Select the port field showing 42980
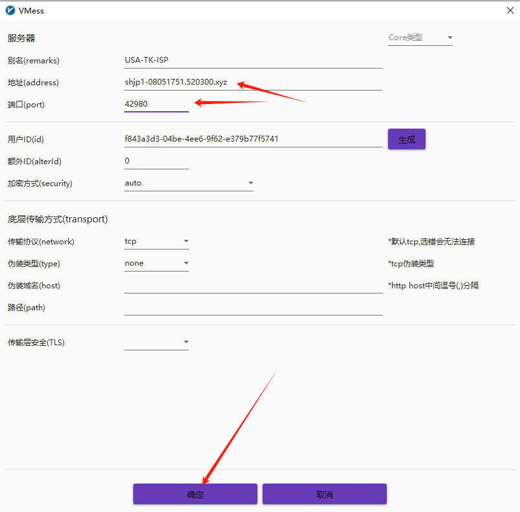This screenshot has width=520, height=512. [155, 104]
